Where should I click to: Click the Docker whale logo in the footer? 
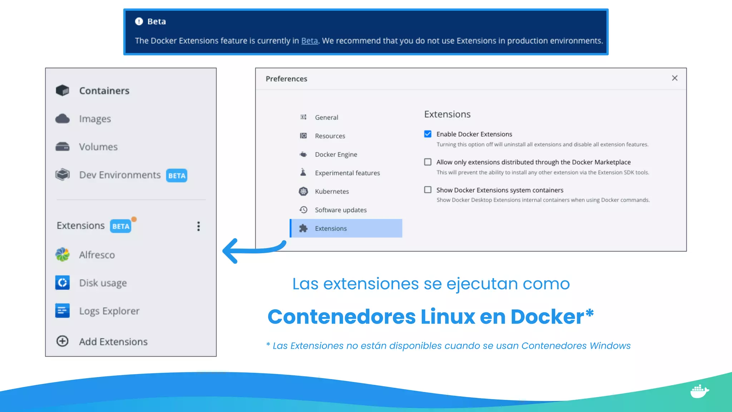coord(699,391)
